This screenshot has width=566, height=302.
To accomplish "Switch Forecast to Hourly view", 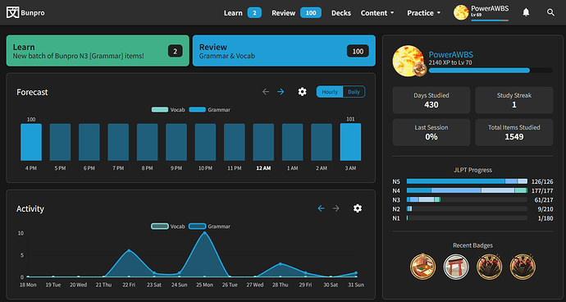I will 330,92.
